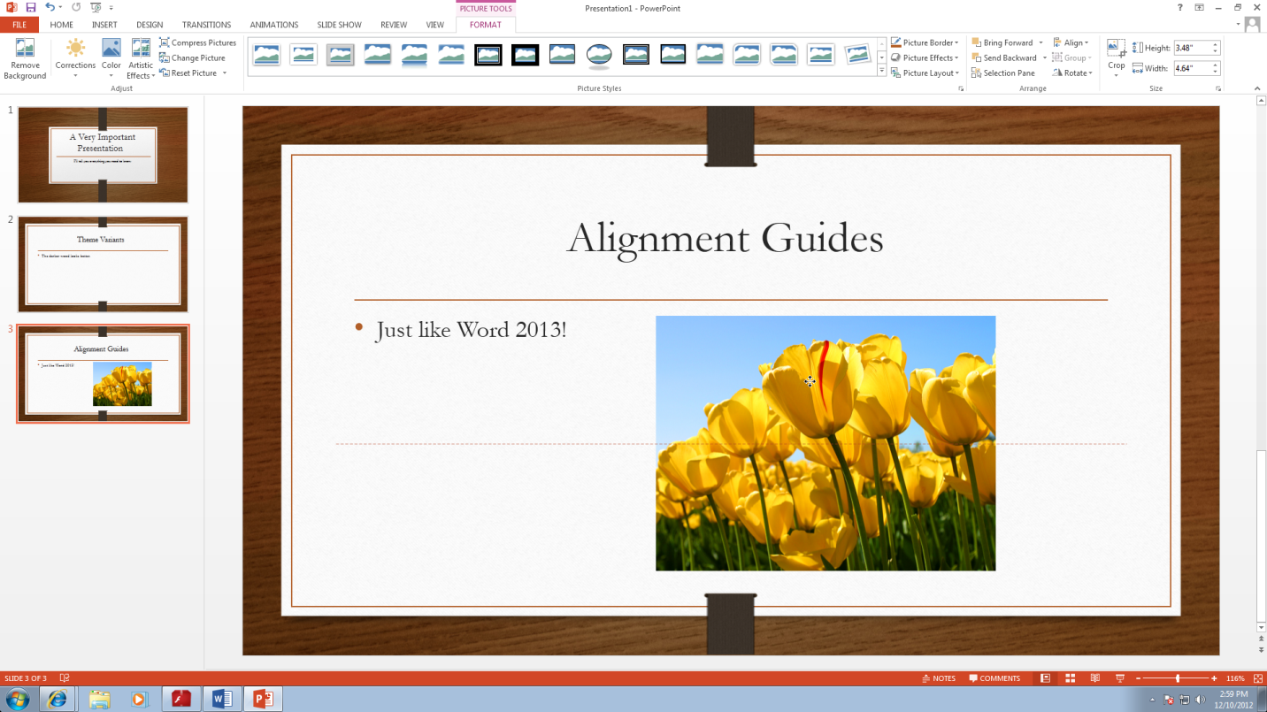Toggle the Comments pane in status bar
Screen dimensions: 1267x712
coord(994,678)
